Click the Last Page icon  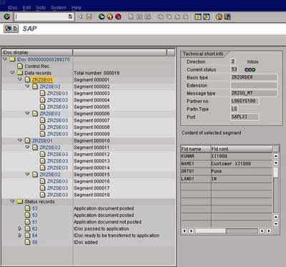click(x=185, y=16)
